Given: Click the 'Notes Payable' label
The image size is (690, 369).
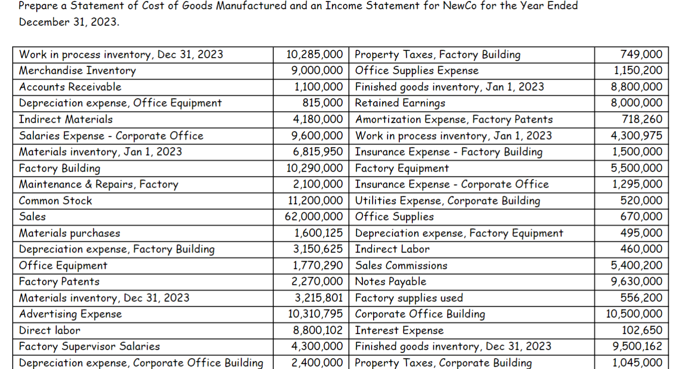Looking at the screenshot, I should pos(390,281).
